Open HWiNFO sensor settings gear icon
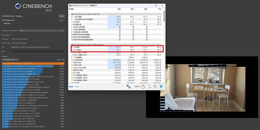 pos(155,86)
